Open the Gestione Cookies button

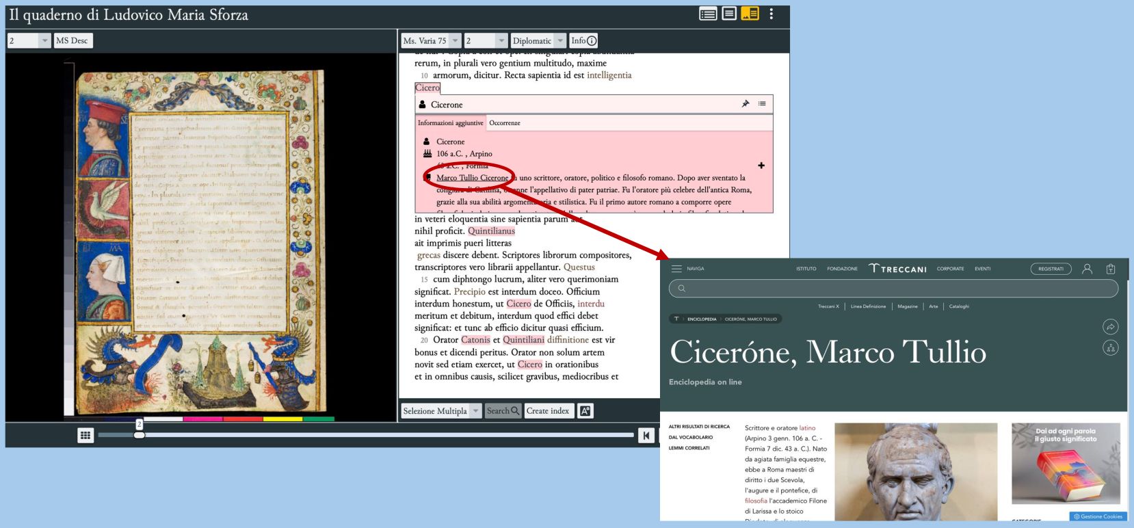coord(1098,516)
